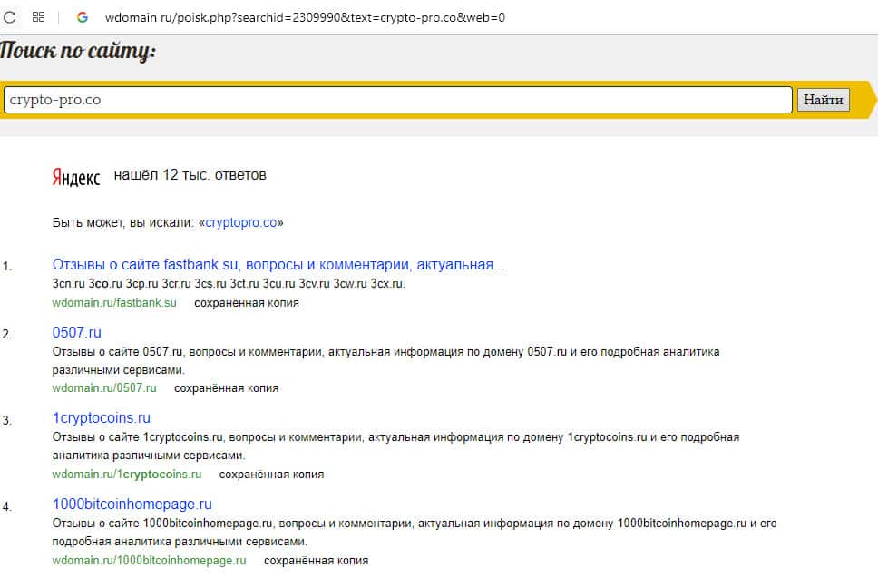The height and width of the screenshot is (578, 878).
Task: Reload the page with the refresh icon
Action: click(9, 17)
